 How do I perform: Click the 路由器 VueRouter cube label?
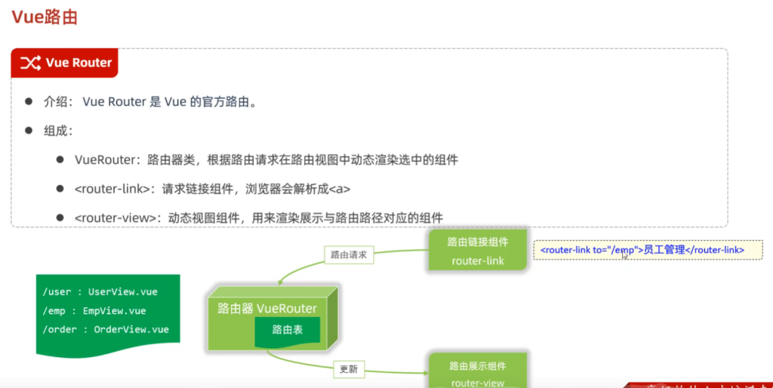[x=267, y=309]
